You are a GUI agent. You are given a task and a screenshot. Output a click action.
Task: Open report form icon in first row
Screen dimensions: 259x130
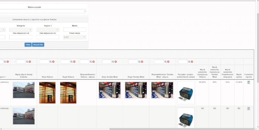click(248, 83)
